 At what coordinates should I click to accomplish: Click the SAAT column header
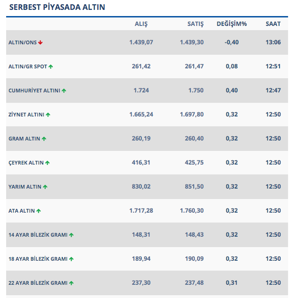[x=273, y=24]
